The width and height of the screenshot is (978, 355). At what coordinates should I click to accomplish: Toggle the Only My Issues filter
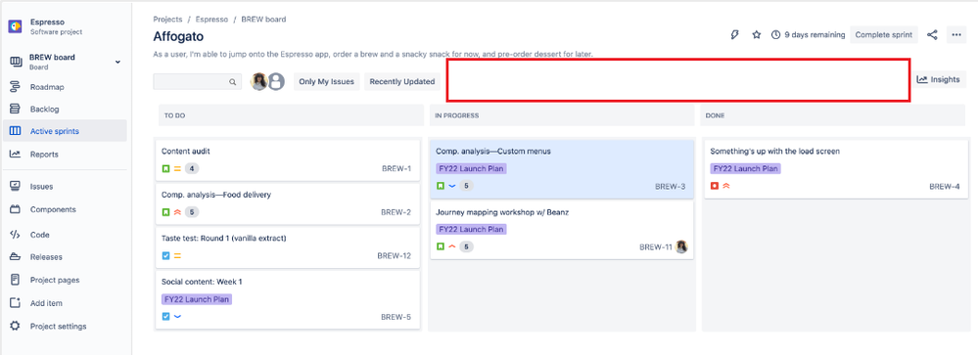click(326, 81)
